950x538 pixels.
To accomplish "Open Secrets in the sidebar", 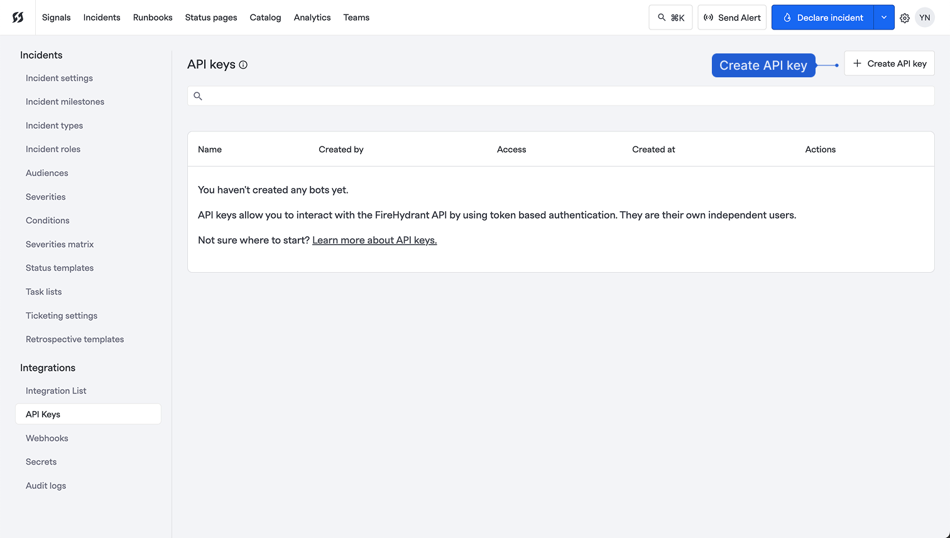I will point(41,462).
